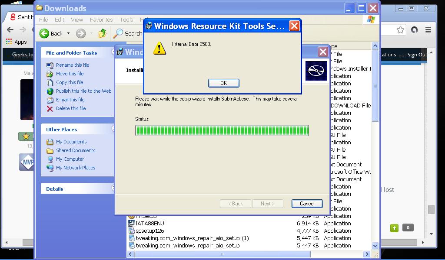Close the setup wizard window behind the error

(323, 52)
